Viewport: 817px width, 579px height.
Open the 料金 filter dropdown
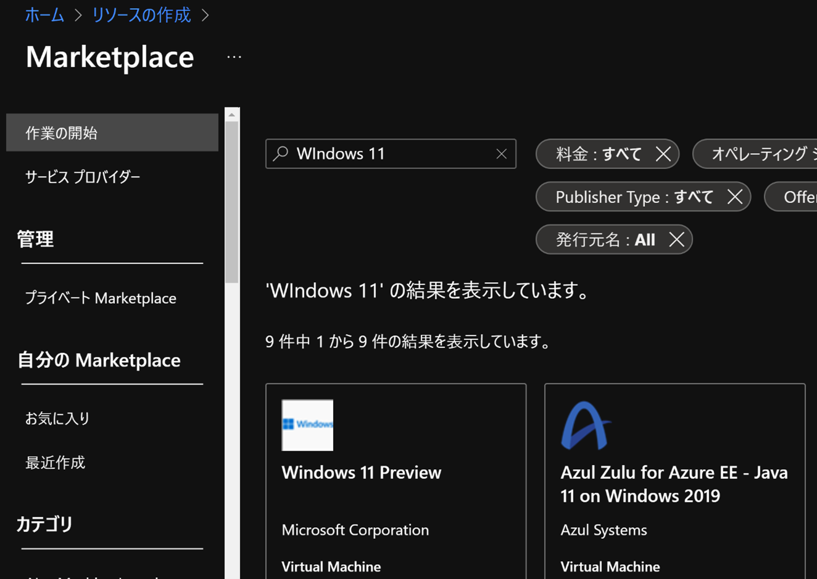point(597,154)
